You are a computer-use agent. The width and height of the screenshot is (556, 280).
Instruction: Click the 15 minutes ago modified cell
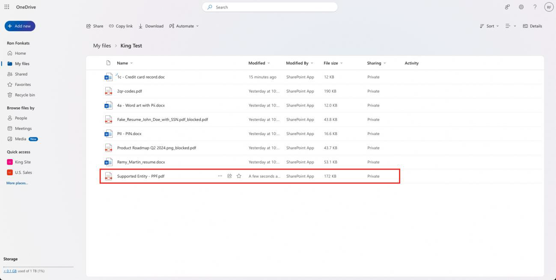point(262,77)
